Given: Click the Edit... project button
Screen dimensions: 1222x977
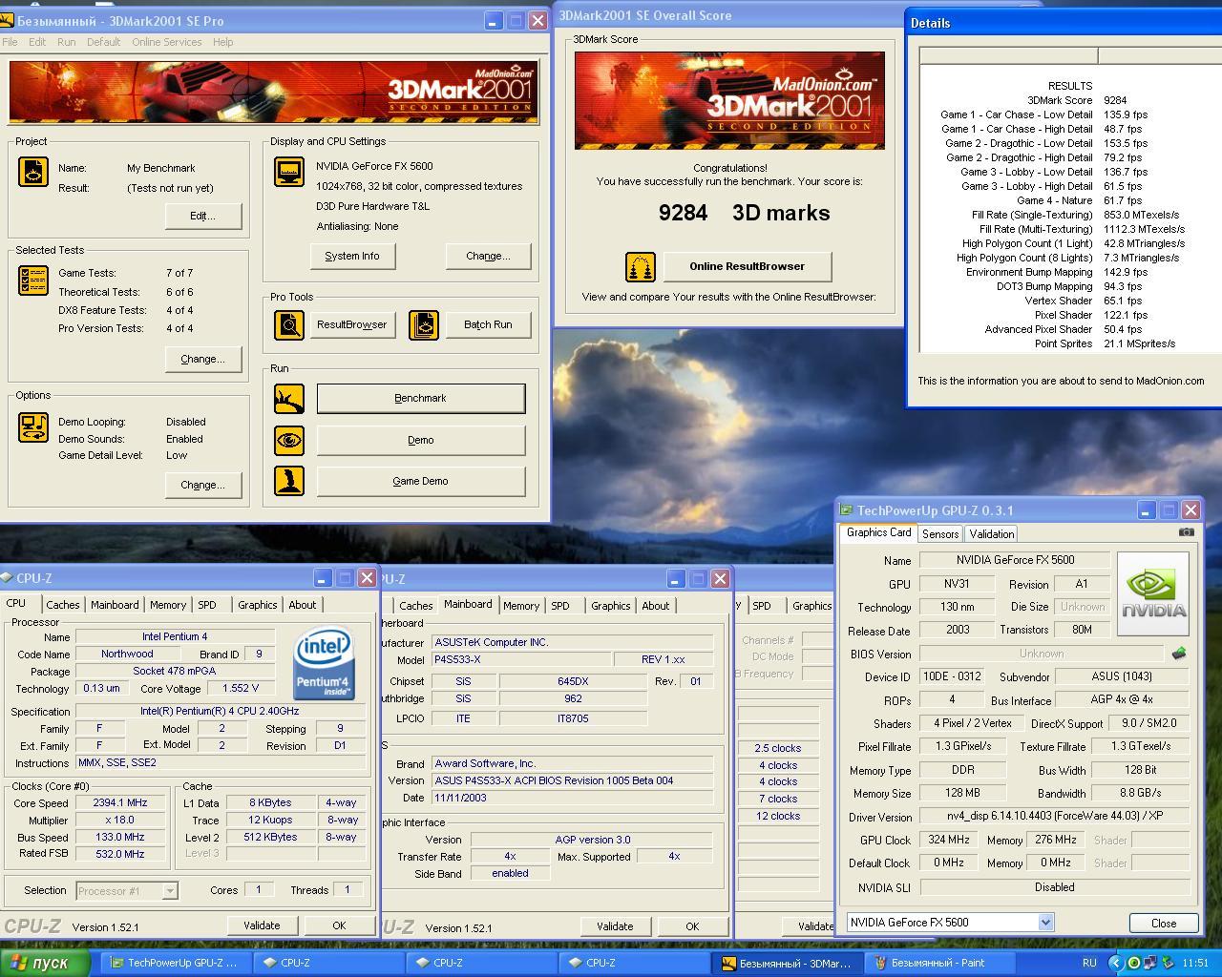Looking at the screenshot, I should tap(202, 216).
